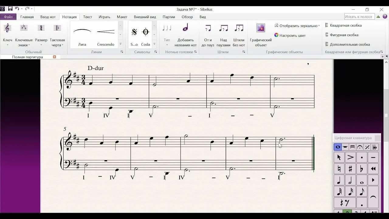Add a tie from the keypad
The width and height of the screenshot is (389, 219).
click(373, 197)
